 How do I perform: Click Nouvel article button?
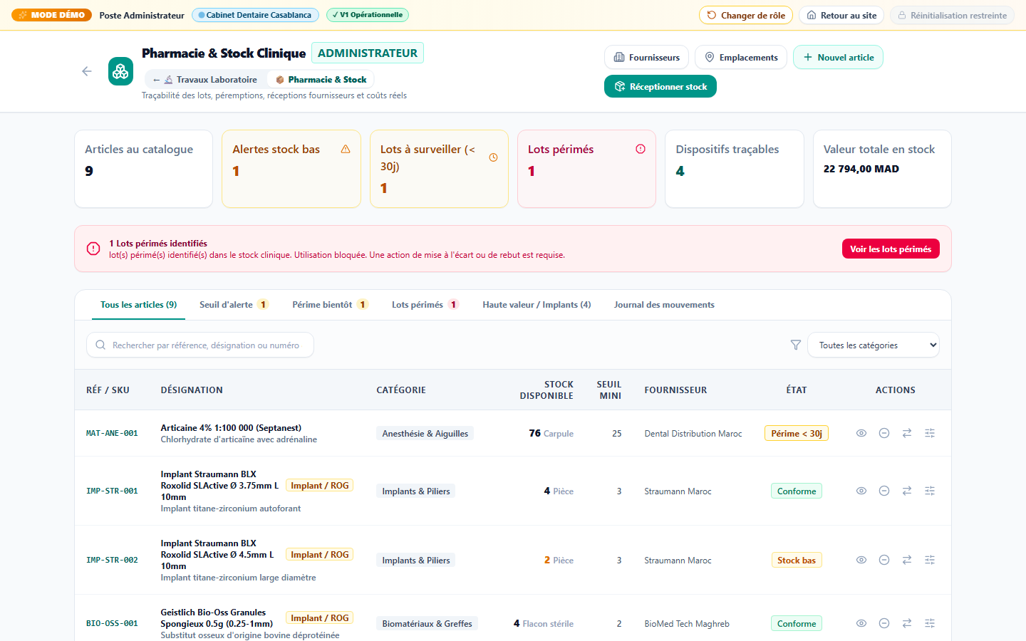838,57
